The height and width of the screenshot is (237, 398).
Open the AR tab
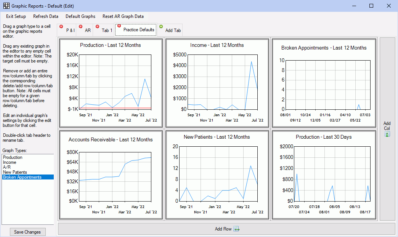88,30
